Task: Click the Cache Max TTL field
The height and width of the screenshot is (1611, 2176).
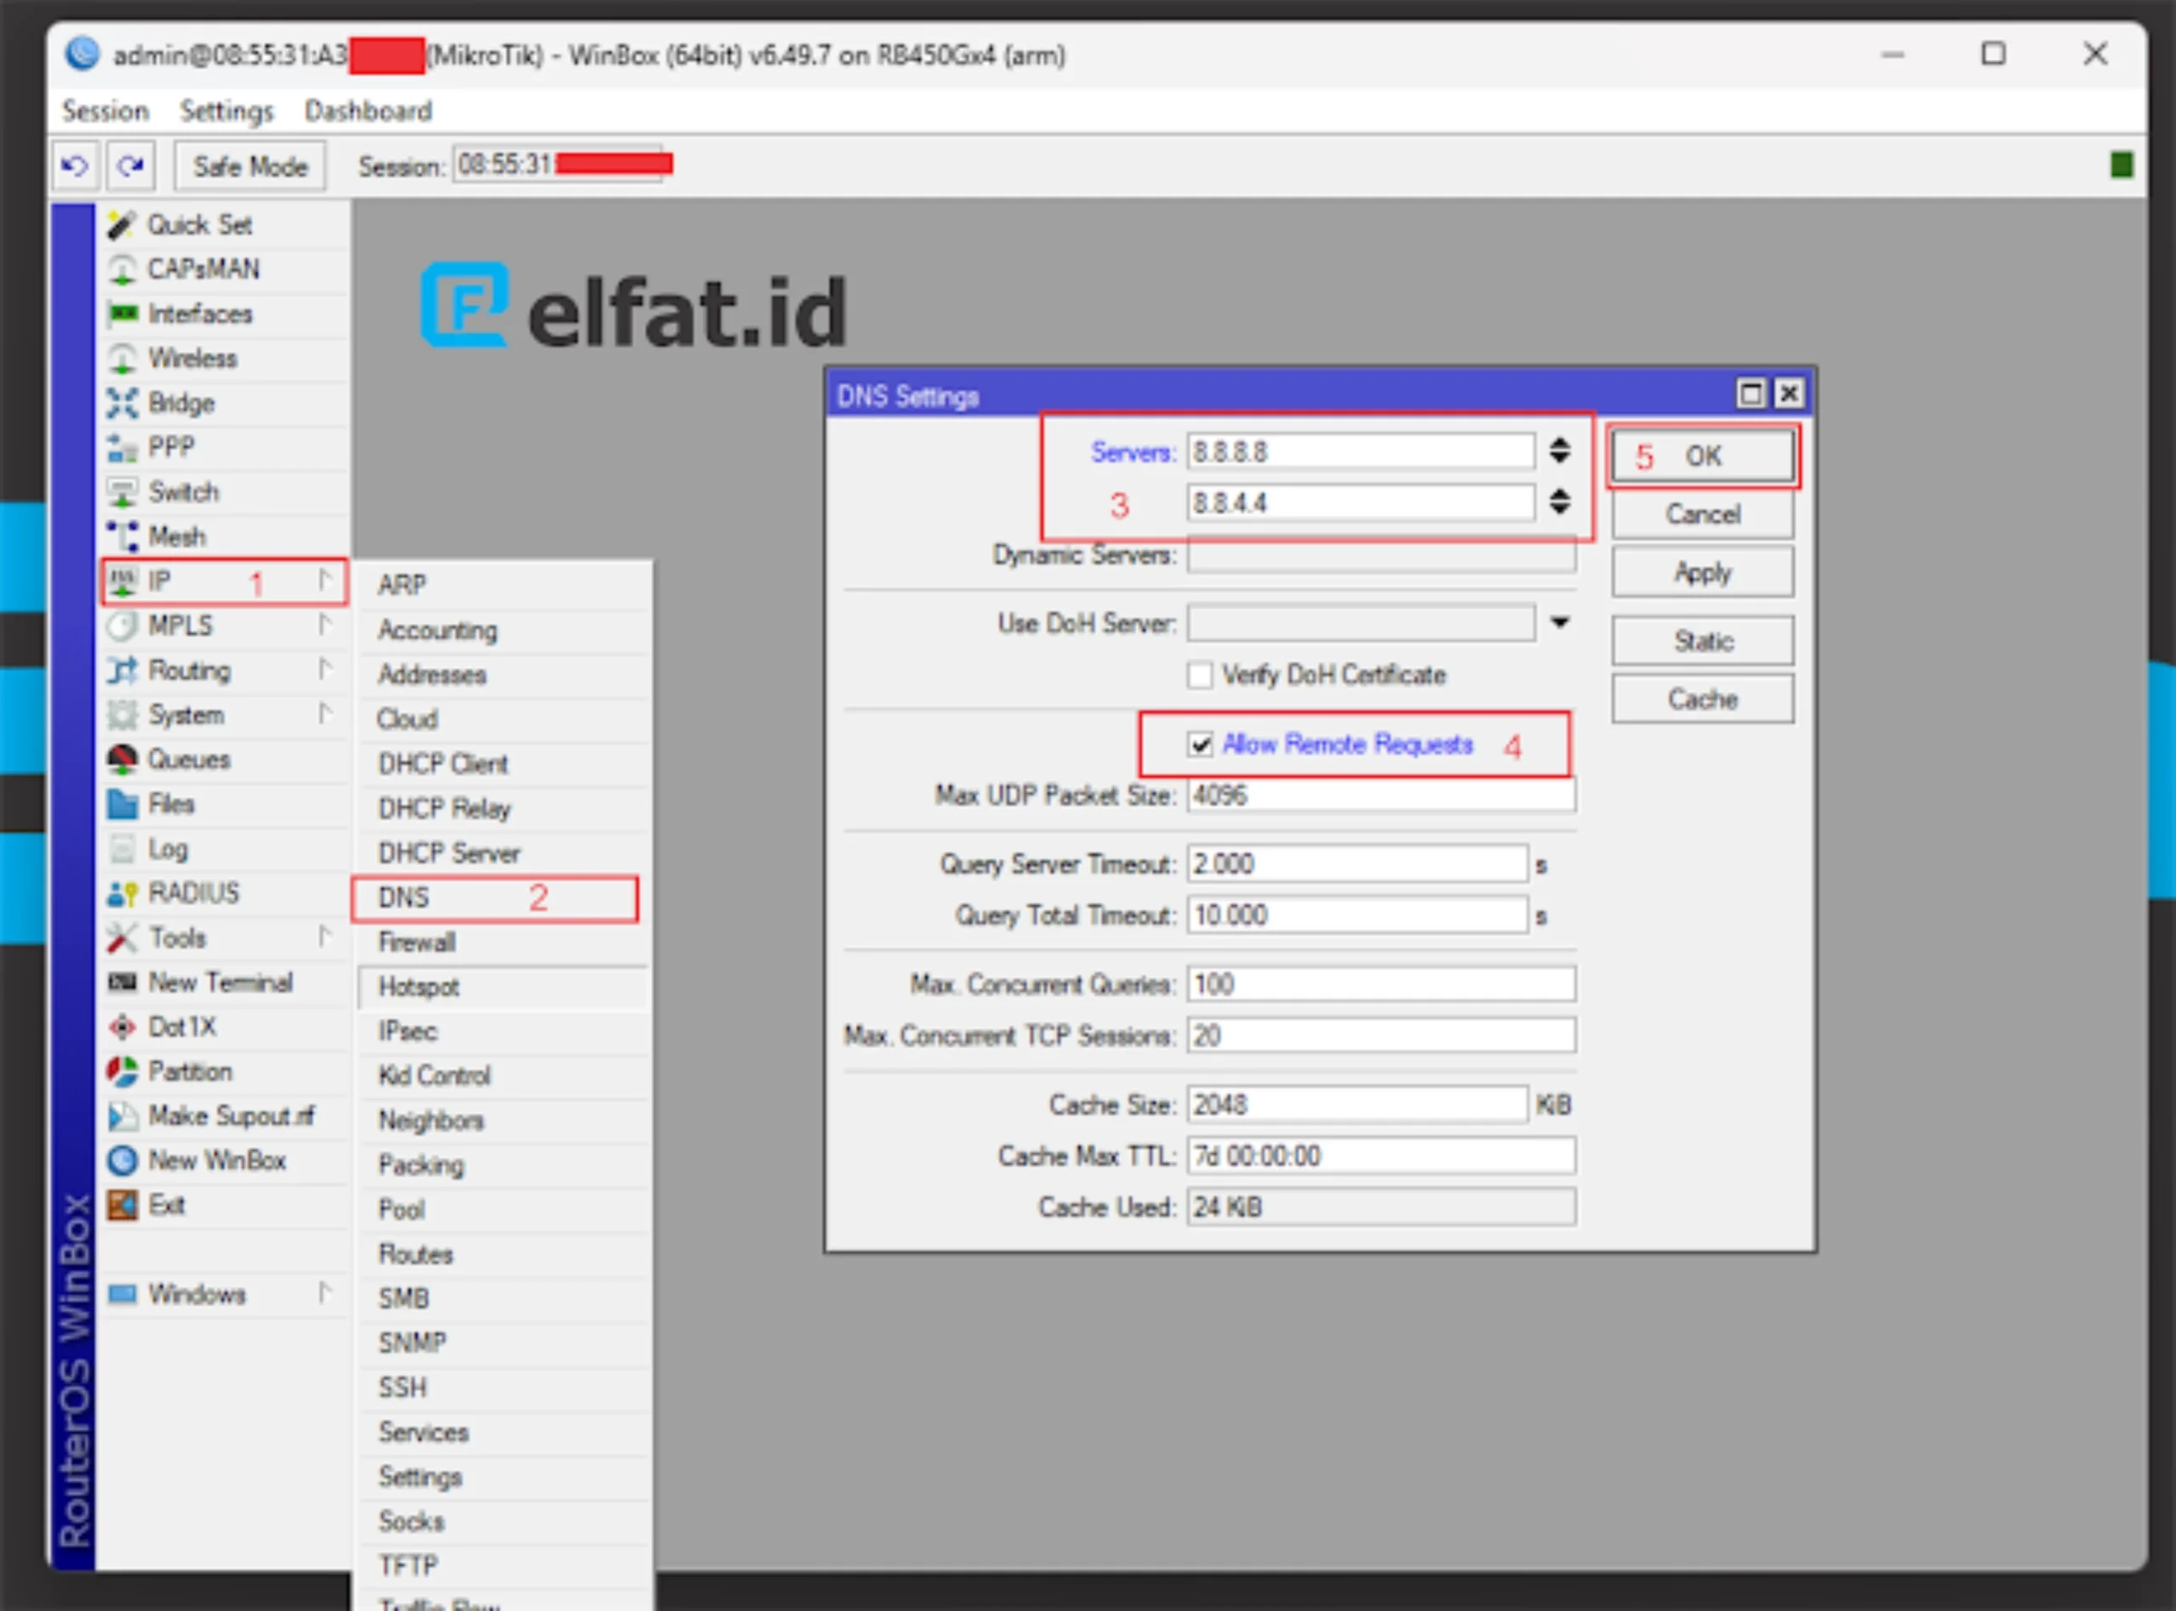Action: (x=1380, y=1156)
